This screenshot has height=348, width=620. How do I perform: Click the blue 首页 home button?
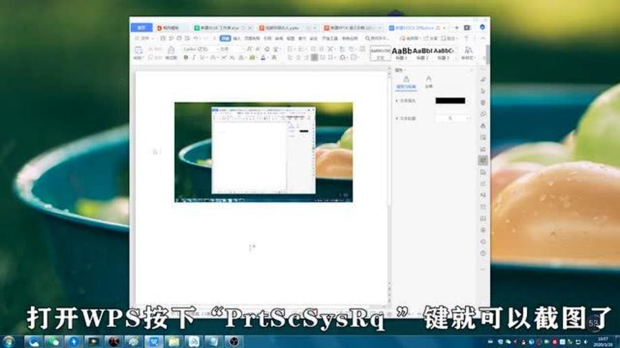(141, 28)
